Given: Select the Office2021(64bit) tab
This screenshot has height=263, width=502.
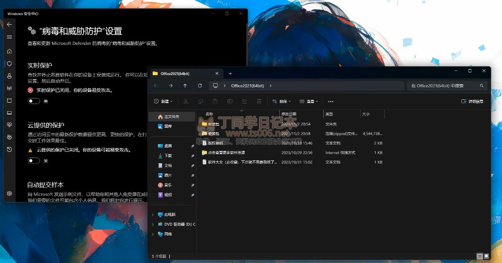Looking at the screenshot, I should [186, 73].
